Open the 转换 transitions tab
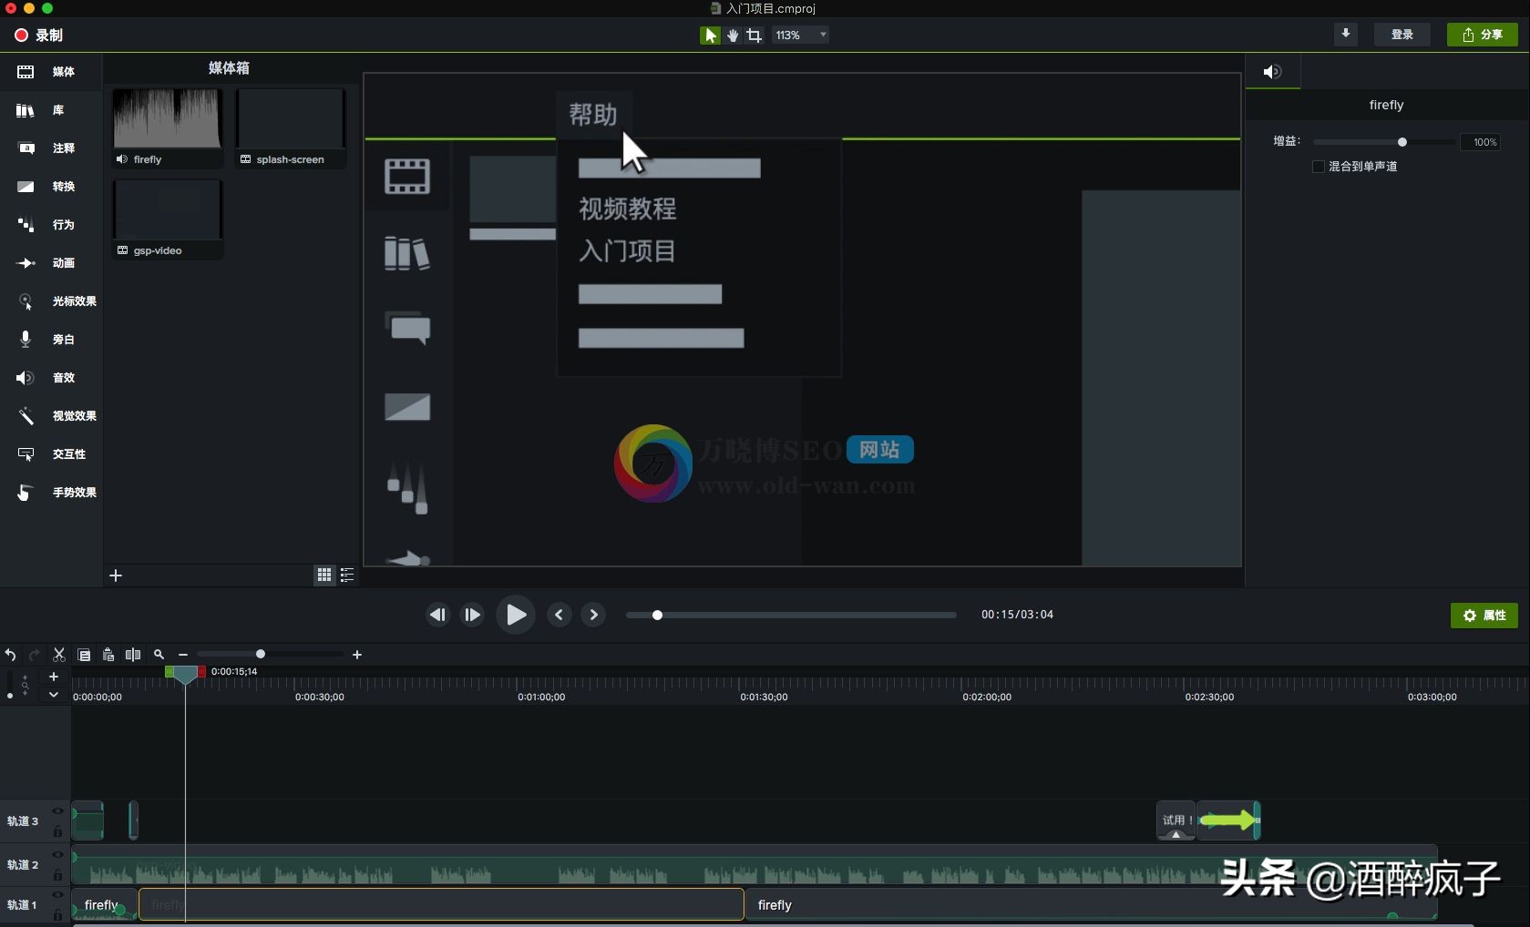This screenshot has height=927, width=1530. click(x=51, y=187)
